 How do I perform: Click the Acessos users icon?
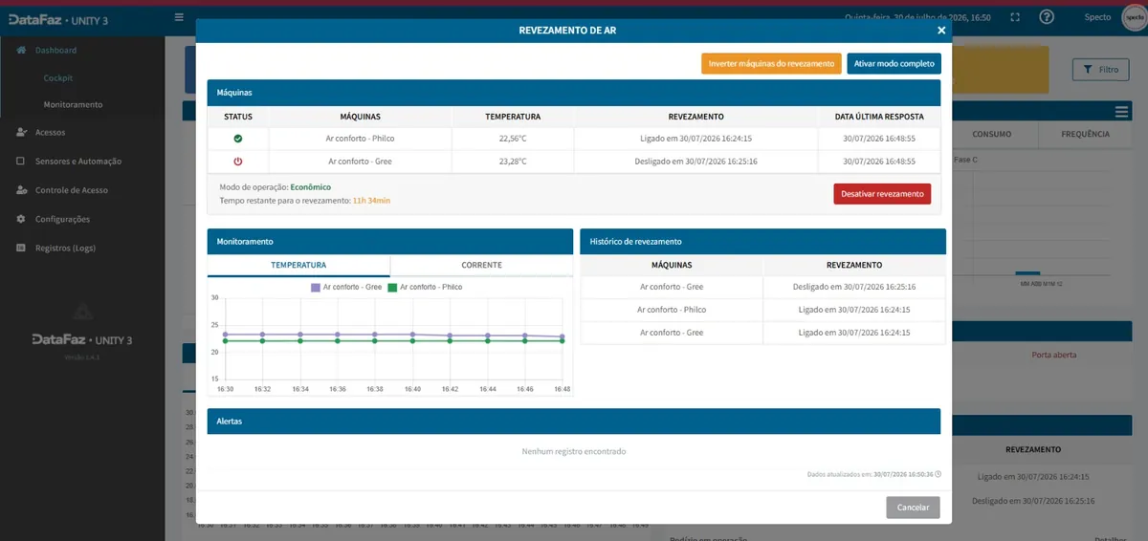click(21, 133)
